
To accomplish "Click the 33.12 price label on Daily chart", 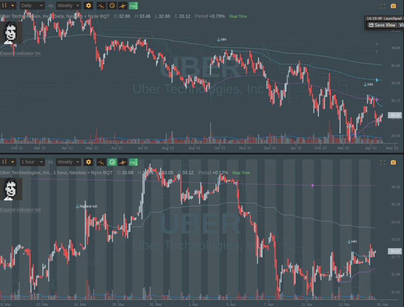I will pyautogui.click(x=395, y=115).
